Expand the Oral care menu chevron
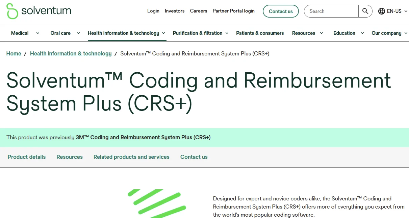 click(78, 33)
